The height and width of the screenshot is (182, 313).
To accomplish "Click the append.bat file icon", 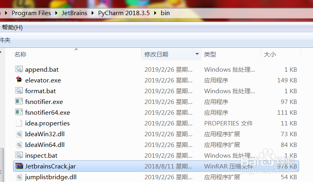I will (x=19, y=69).
